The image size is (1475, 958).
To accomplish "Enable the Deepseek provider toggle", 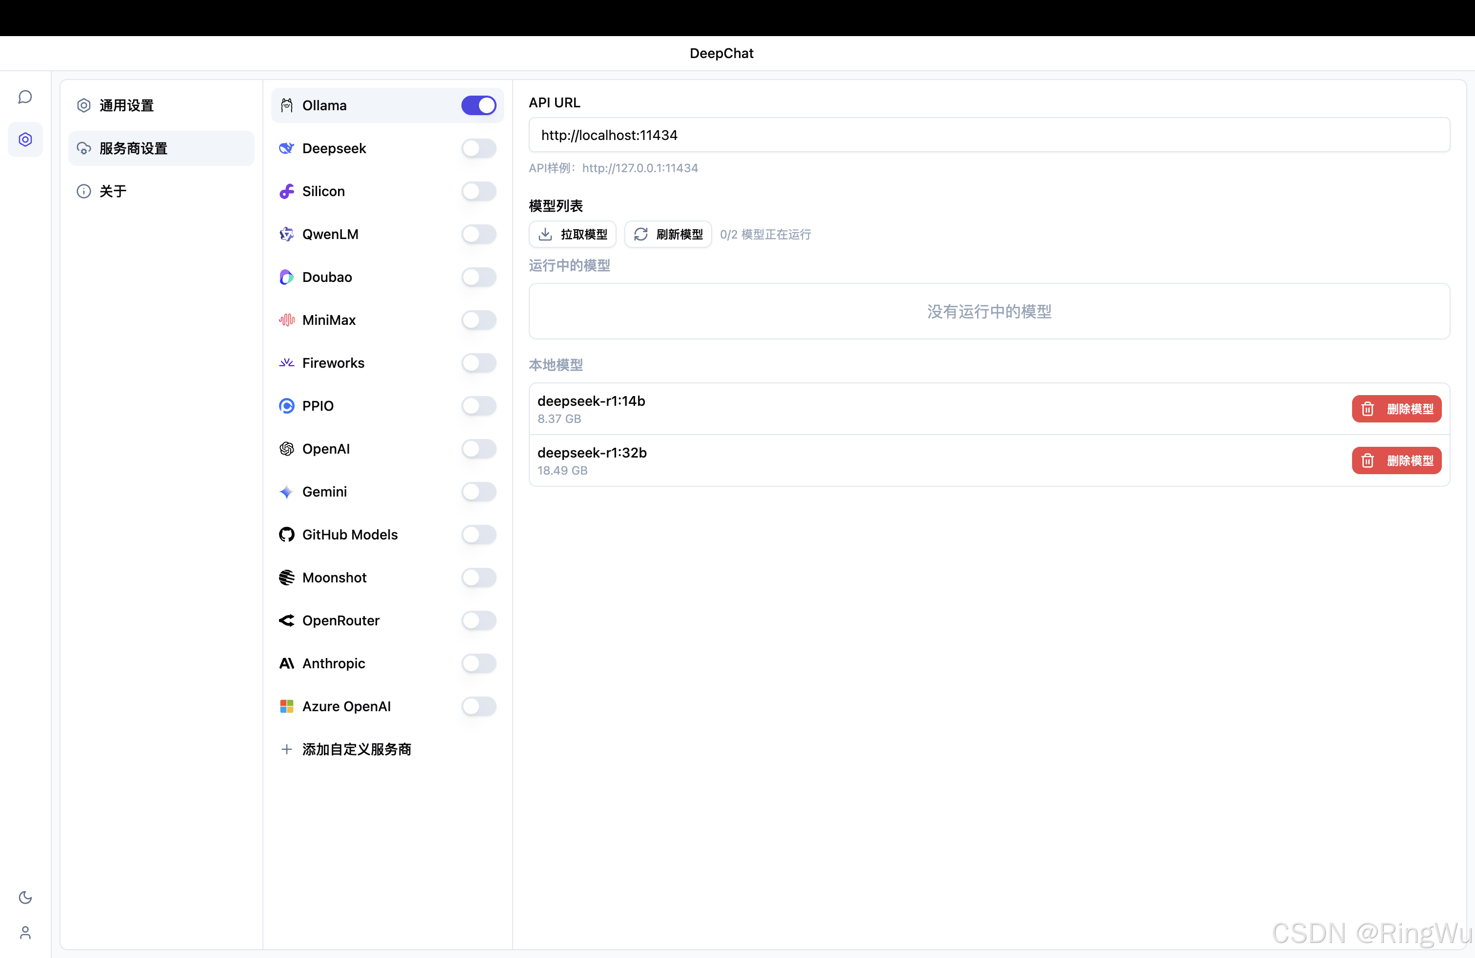I will tap(478, 148).
